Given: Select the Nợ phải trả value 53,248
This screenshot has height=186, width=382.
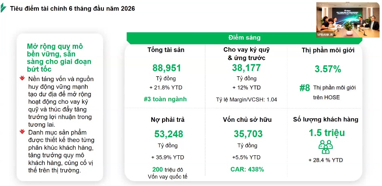Looking at the screenshot, I should 169,134.
